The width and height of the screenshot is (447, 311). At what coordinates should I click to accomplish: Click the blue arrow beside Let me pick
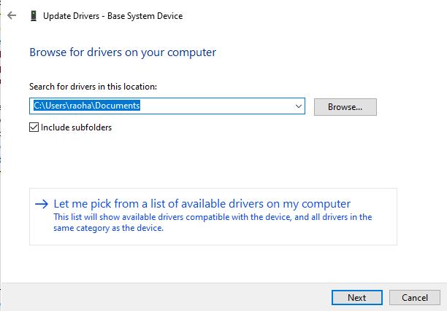[42, 204]
